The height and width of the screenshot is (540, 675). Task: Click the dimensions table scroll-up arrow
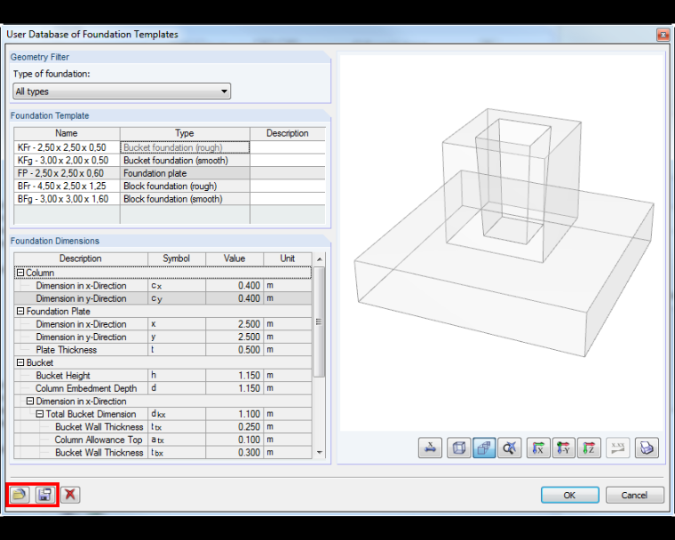tap(319, 259)
